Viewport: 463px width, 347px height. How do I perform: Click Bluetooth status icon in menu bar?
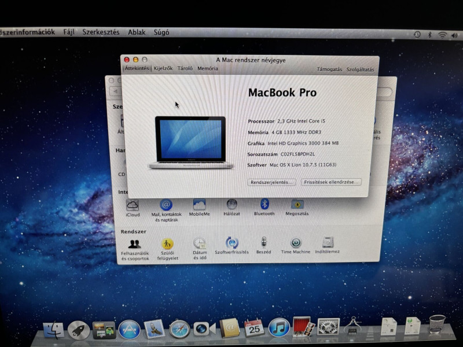point(429,35)
